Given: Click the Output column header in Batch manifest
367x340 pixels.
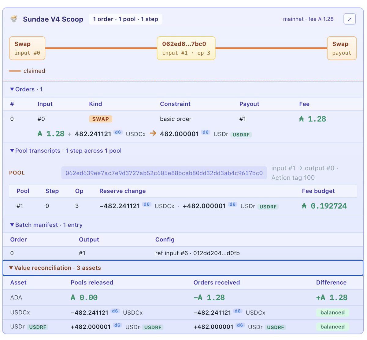Looking at the screenshot, I should point(89,240).
